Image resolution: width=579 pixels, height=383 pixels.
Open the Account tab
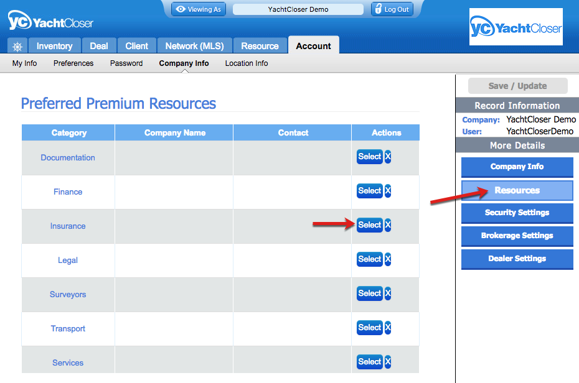tap(314, 46)
